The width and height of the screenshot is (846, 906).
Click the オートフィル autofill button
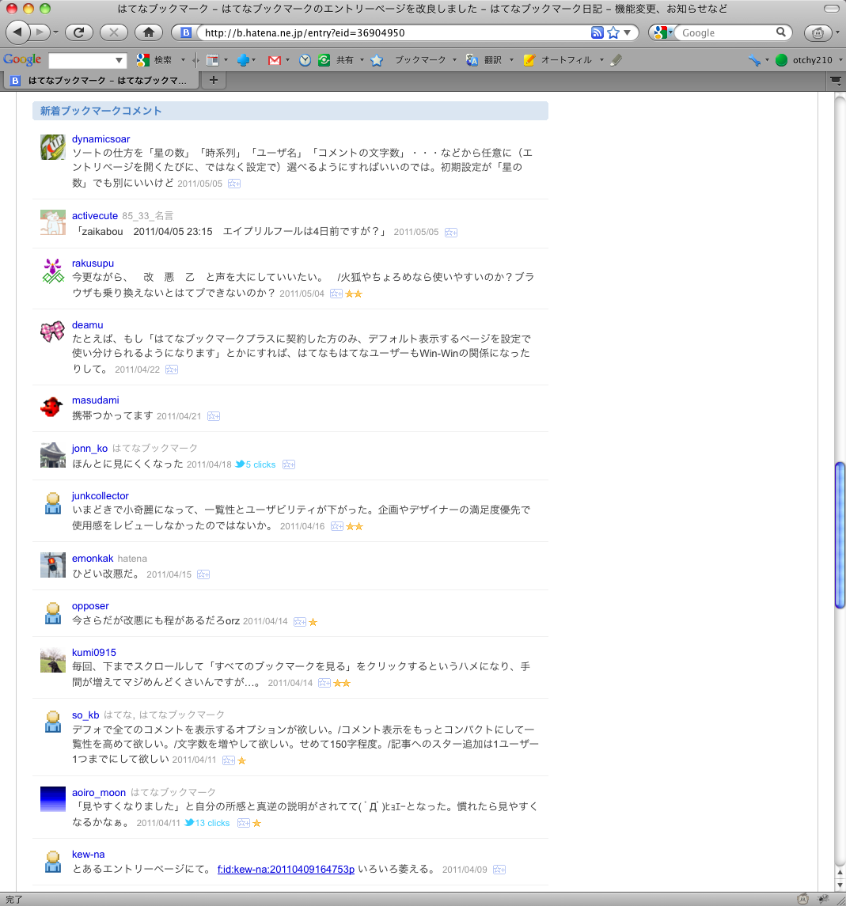pos(558,60)
